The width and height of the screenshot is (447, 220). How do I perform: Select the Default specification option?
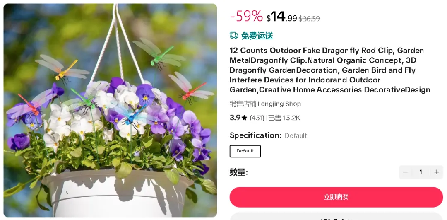[x=245, y=151]
